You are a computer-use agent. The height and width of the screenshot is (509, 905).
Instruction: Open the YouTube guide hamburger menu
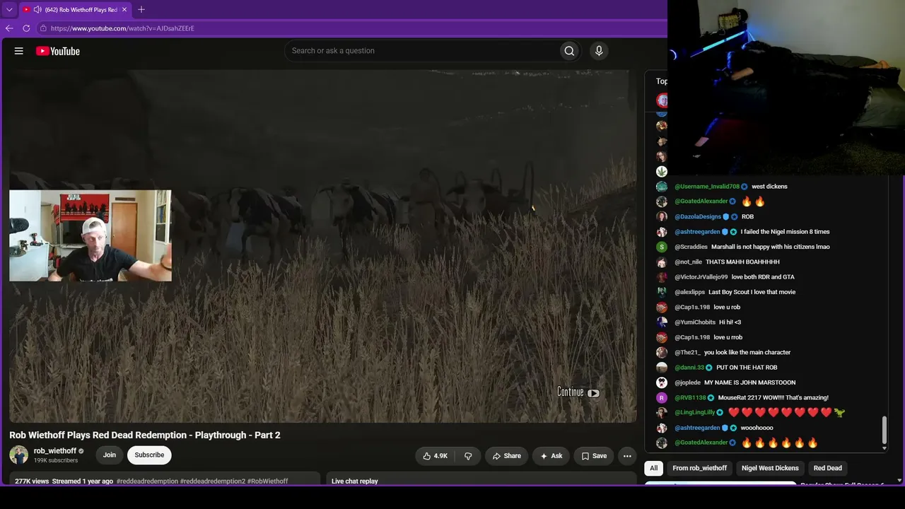(x=19, y=51)
